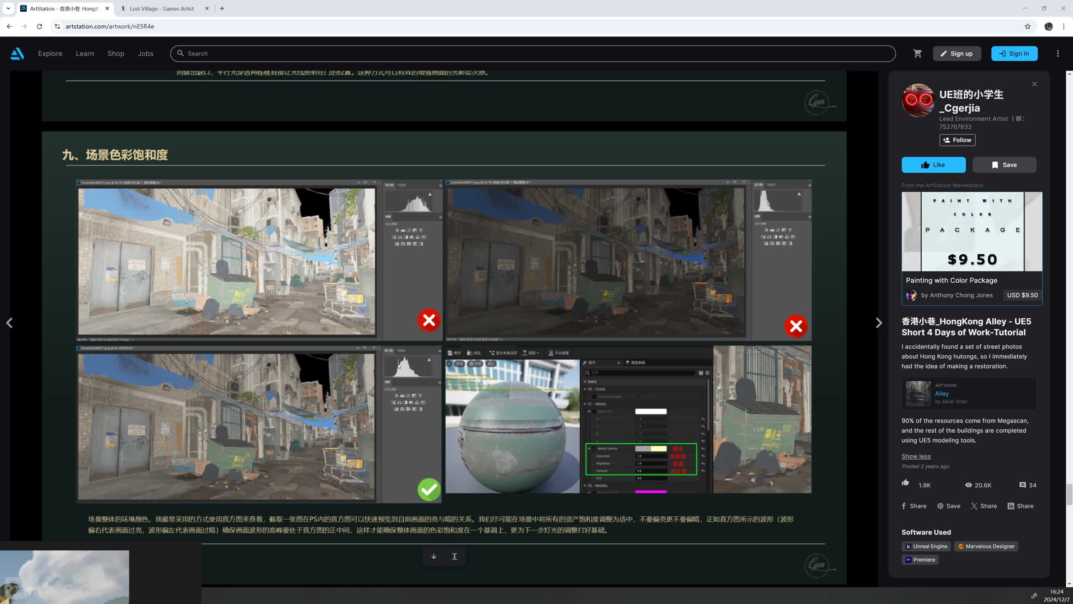
Task: Click the Show less link
Action: click(x=916, y=456)
